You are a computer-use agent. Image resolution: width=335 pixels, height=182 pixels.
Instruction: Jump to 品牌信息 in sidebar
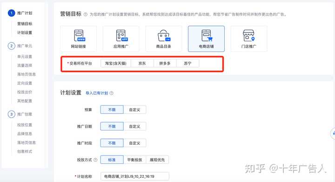pyautogui.click(x=25, y=134)
